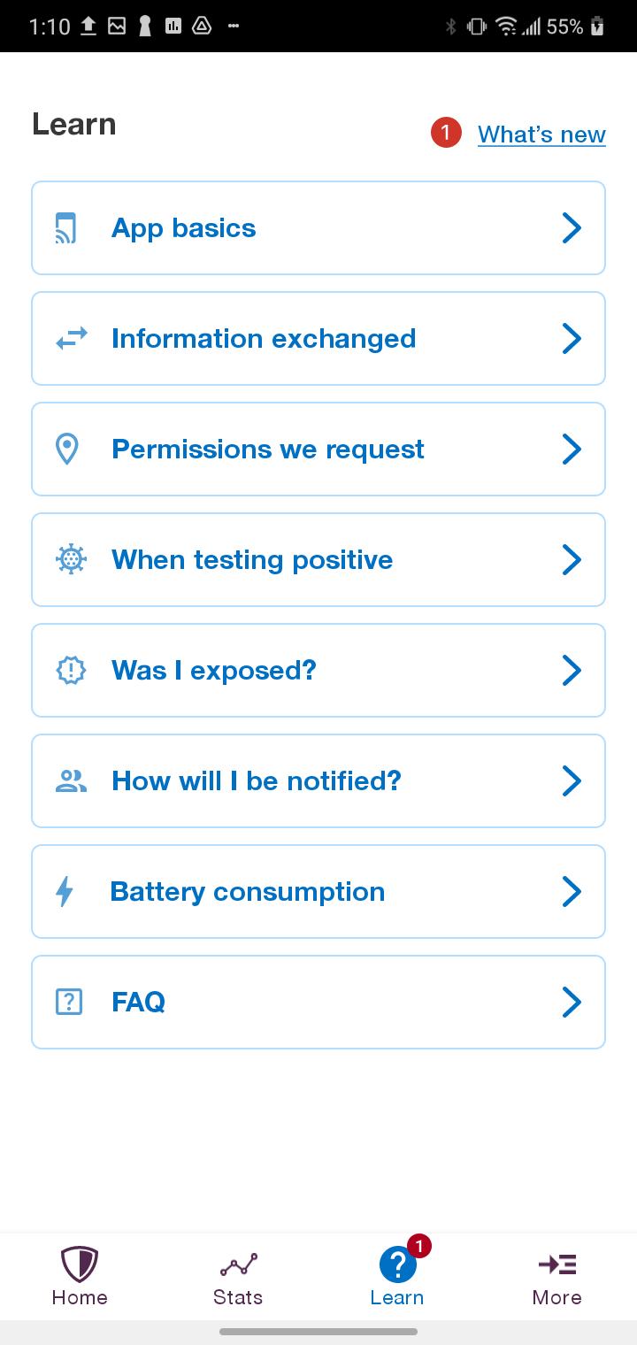637x1345 pixels.
Task: Tap the people icon beside How will I be notified
Action: pos(71,781)
